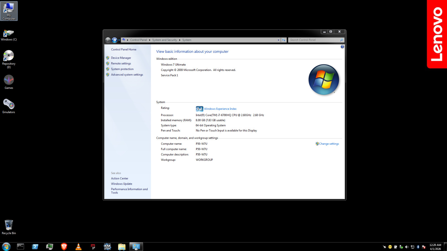Open Control Panel Home
This screenshot has width=447, height=251.
[124, 49]
